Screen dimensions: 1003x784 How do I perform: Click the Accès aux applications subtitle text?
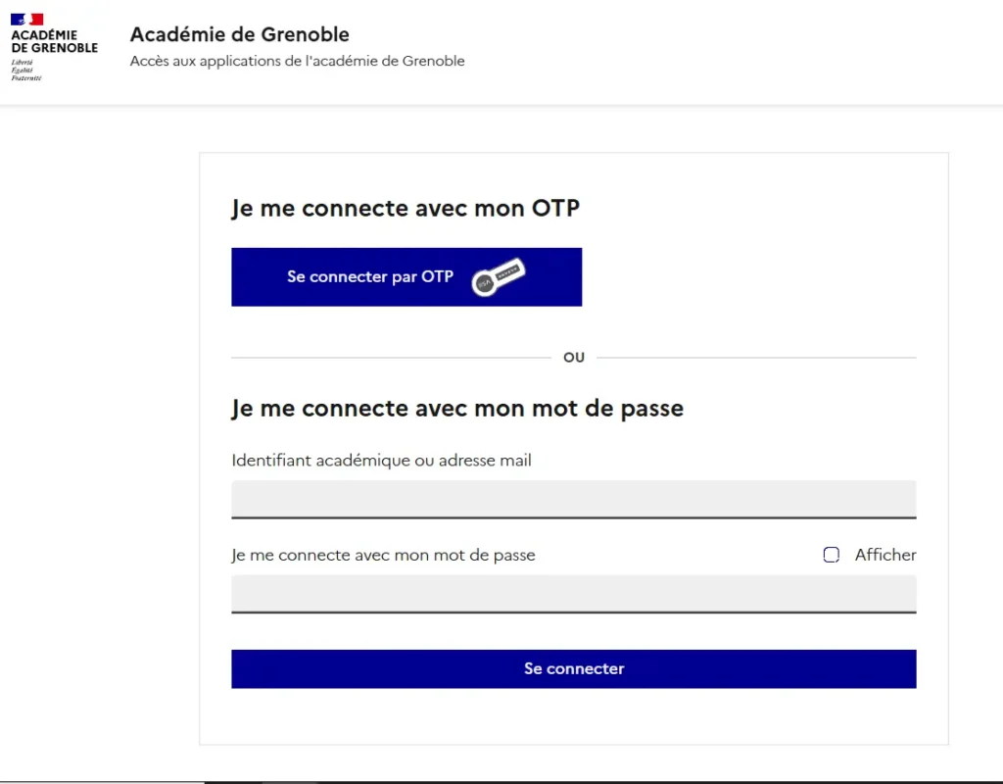[x=298, y=61]
